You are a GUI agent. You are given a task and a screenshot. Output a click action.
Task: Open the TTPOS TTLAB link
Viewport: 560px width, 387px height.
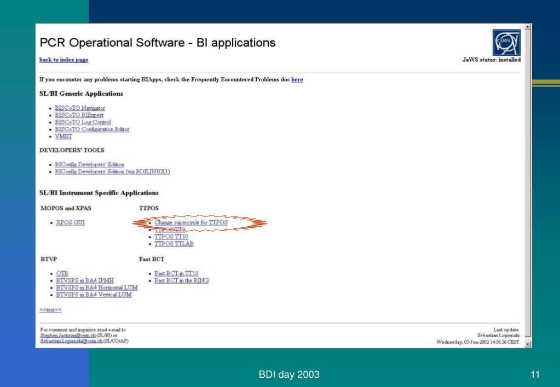(x=174, y=244)
